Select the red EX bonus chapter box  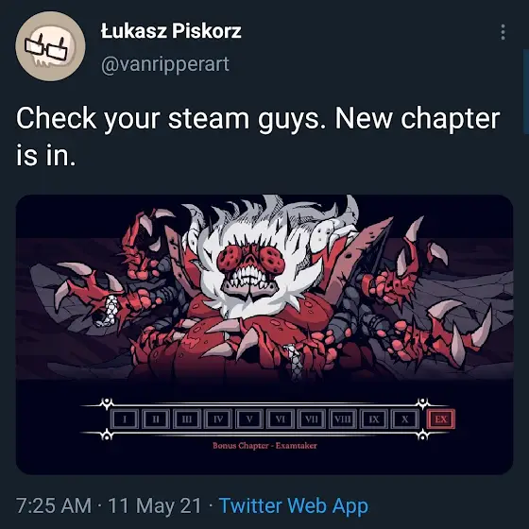pos(441,419)
